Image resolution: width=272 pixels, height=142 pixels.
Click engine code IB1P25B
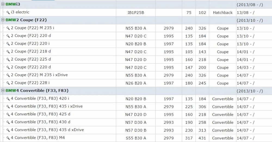pyautogui.click(x=136, y=13)
